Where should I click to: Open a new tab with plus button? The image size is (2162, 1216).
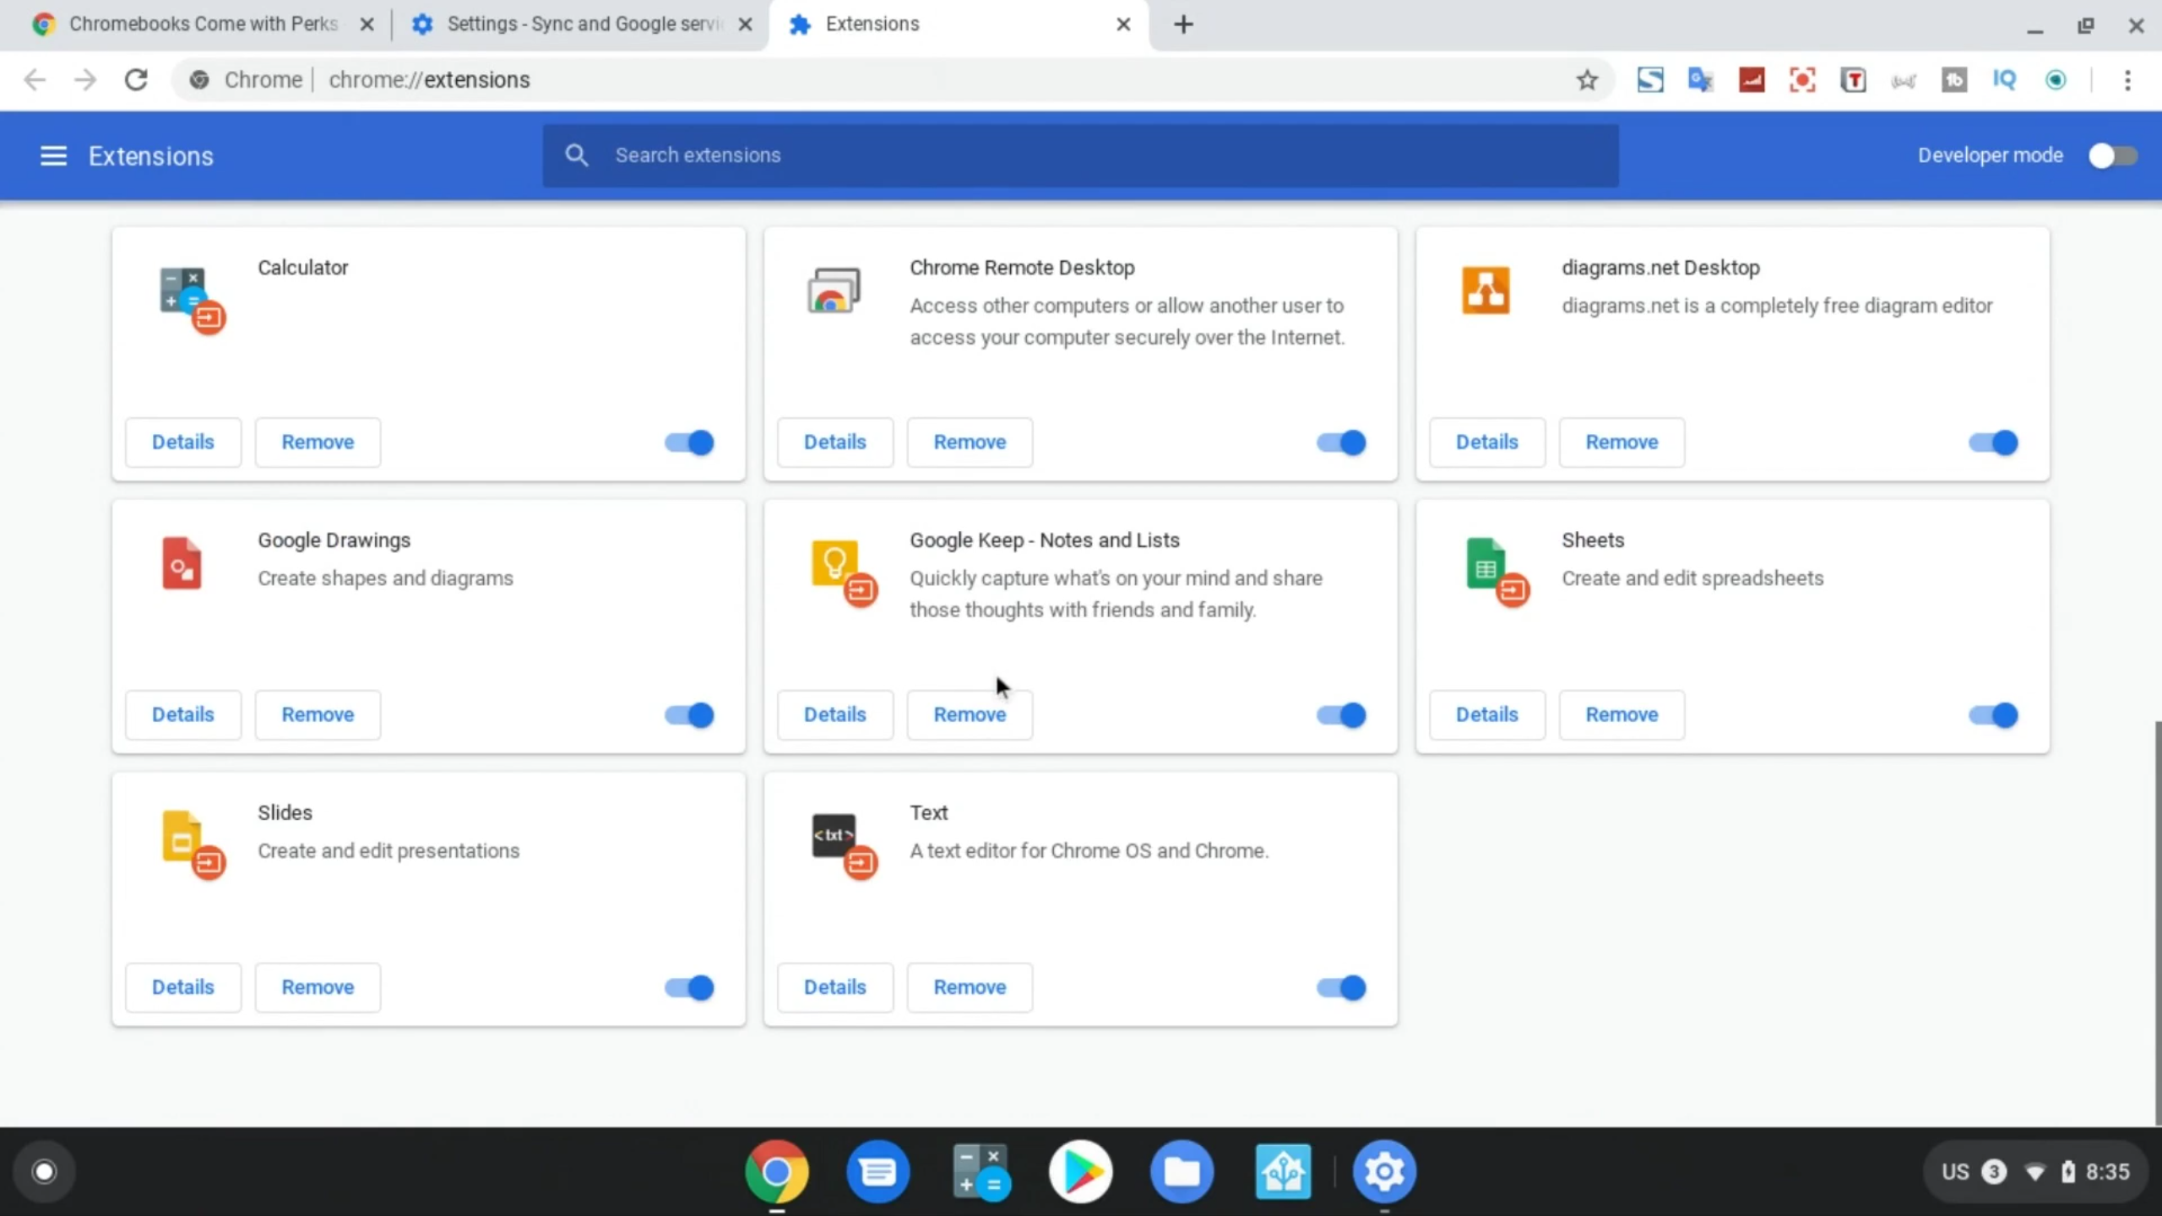(x=1183, y=24)
